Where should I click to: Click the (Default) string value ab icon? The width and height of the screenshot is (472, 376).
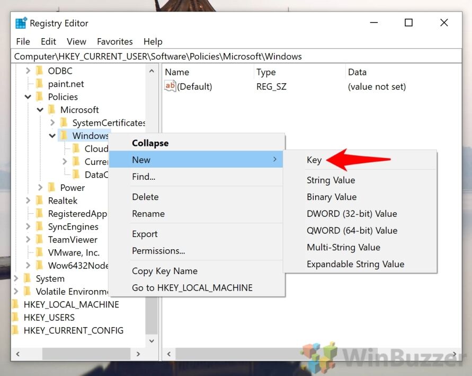click(x=170, y=86)
